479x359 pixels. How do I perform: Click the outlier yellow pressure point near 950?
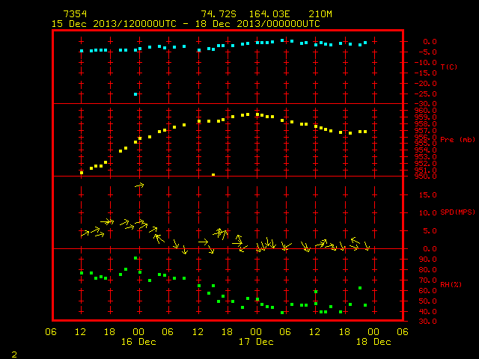click(213, 175)
